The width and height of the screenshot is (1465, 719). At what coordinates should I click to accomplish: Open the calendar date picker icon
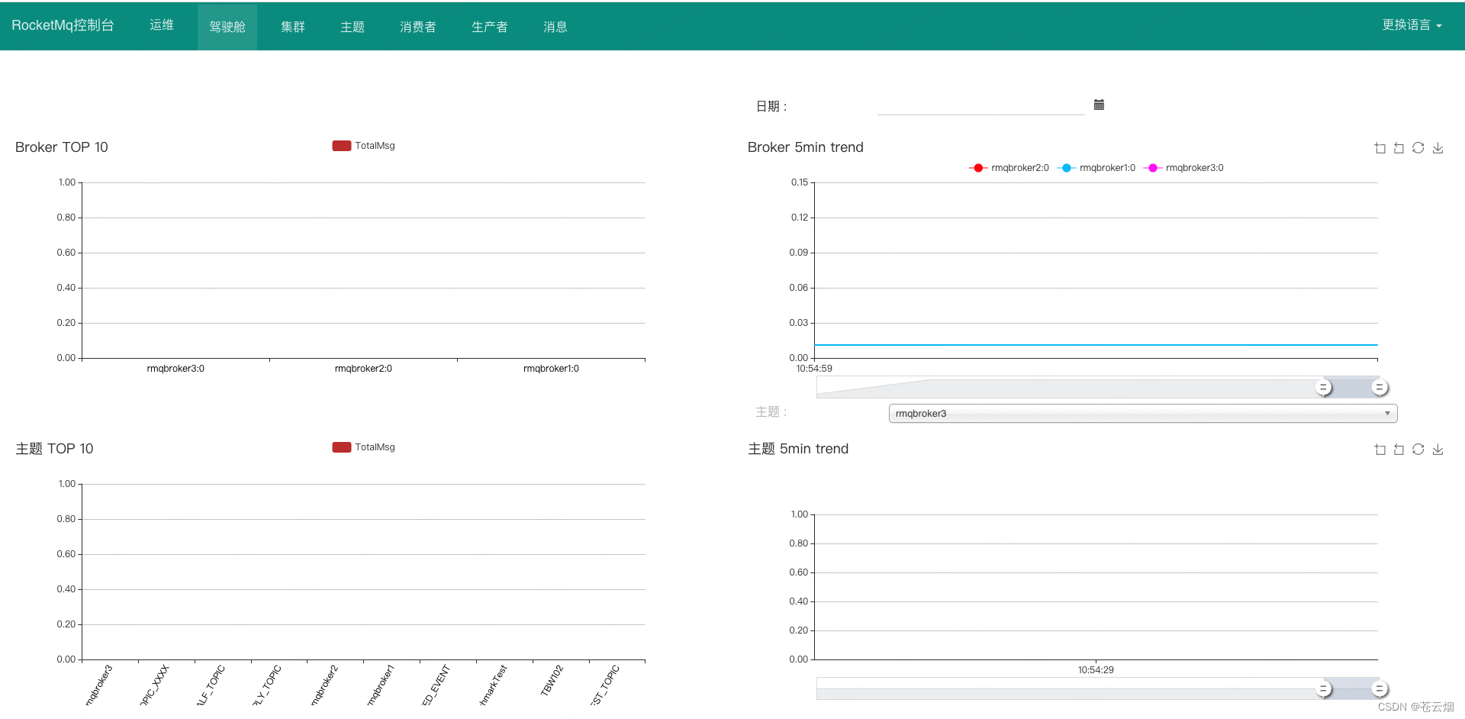point(1099,105)
